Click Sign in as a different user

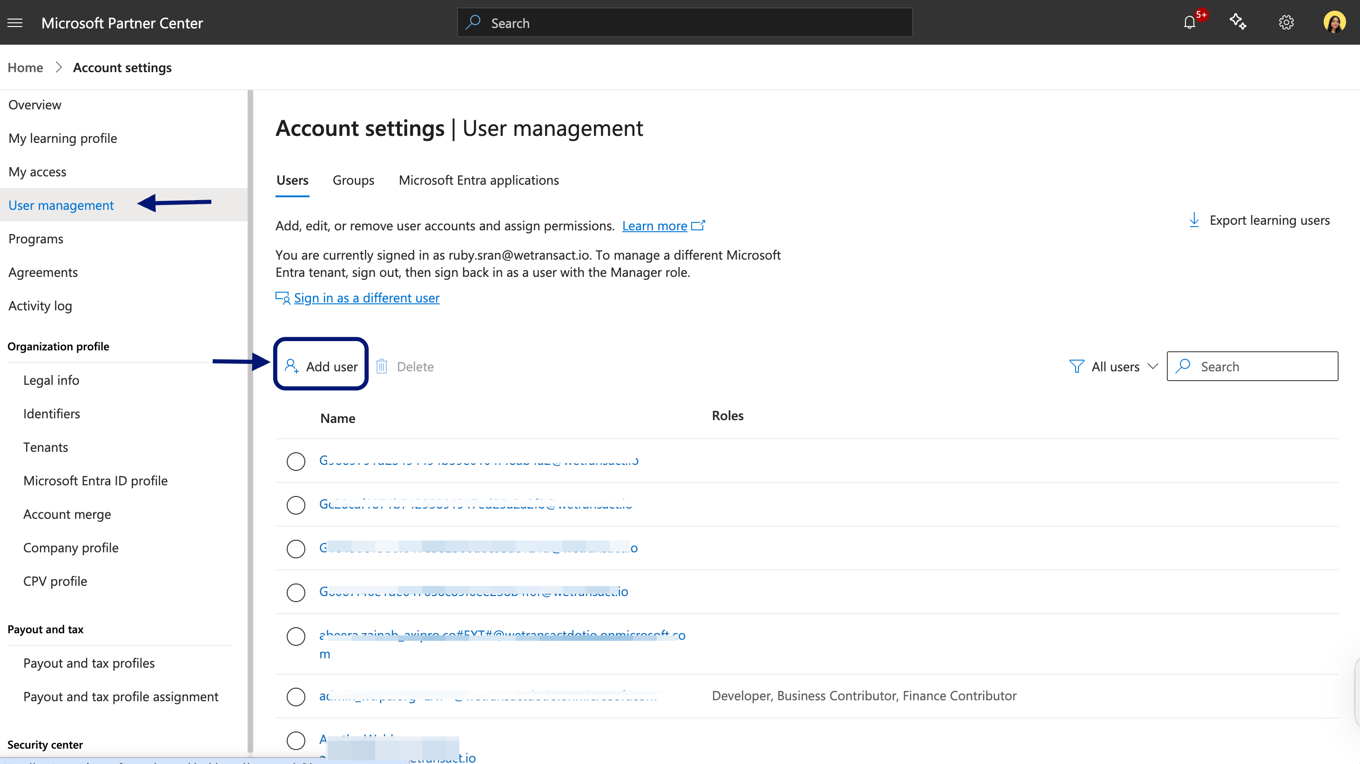[366, 298]
